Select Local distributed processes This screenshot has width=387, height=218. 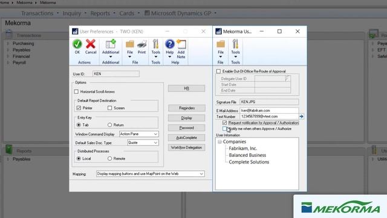click(x=79, y=159)
